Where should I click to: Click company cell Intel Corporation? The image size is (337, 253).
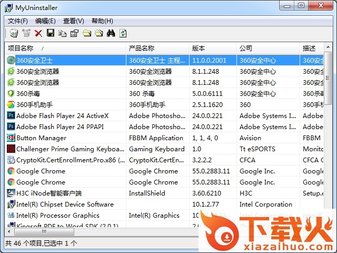click(x=266, y=205)
